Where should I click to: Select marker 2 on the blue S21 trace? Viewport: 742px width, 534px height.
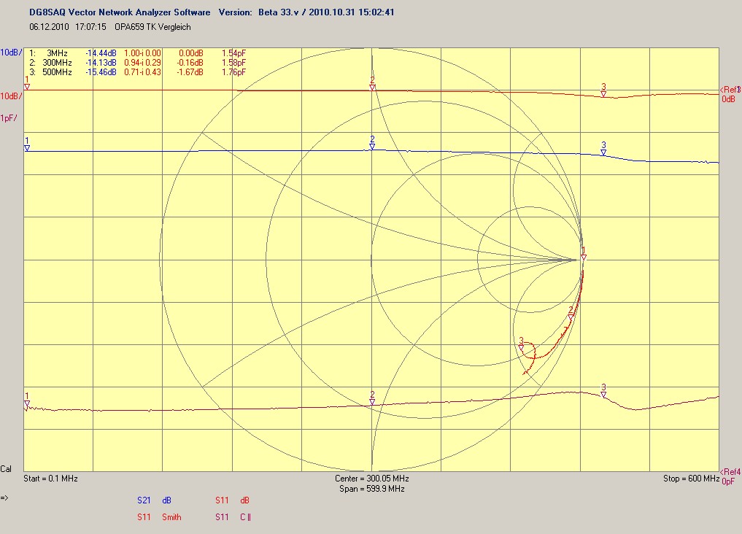click(372, 147)
